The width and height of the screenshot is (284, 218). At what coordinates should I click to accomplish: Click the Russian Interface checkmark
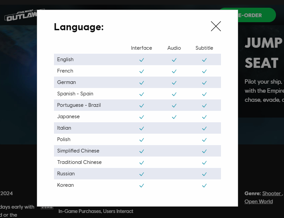[x=141, y=174]
